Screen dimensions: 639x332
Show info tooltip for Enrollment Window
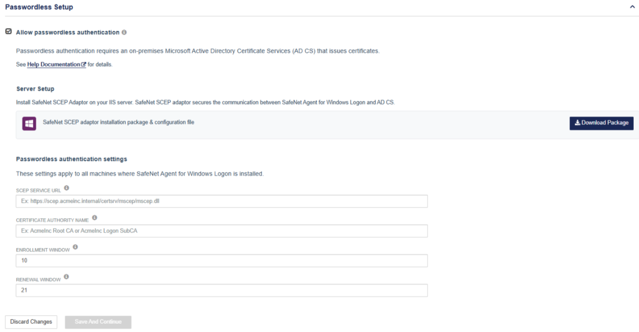(x=76, y=247)
